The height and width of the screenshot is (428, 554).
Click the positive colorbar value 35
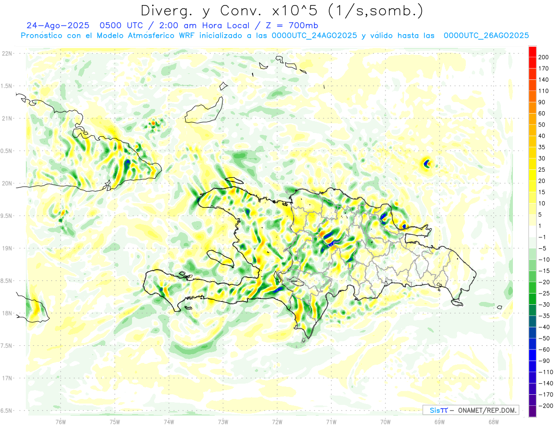pos(542,147)
